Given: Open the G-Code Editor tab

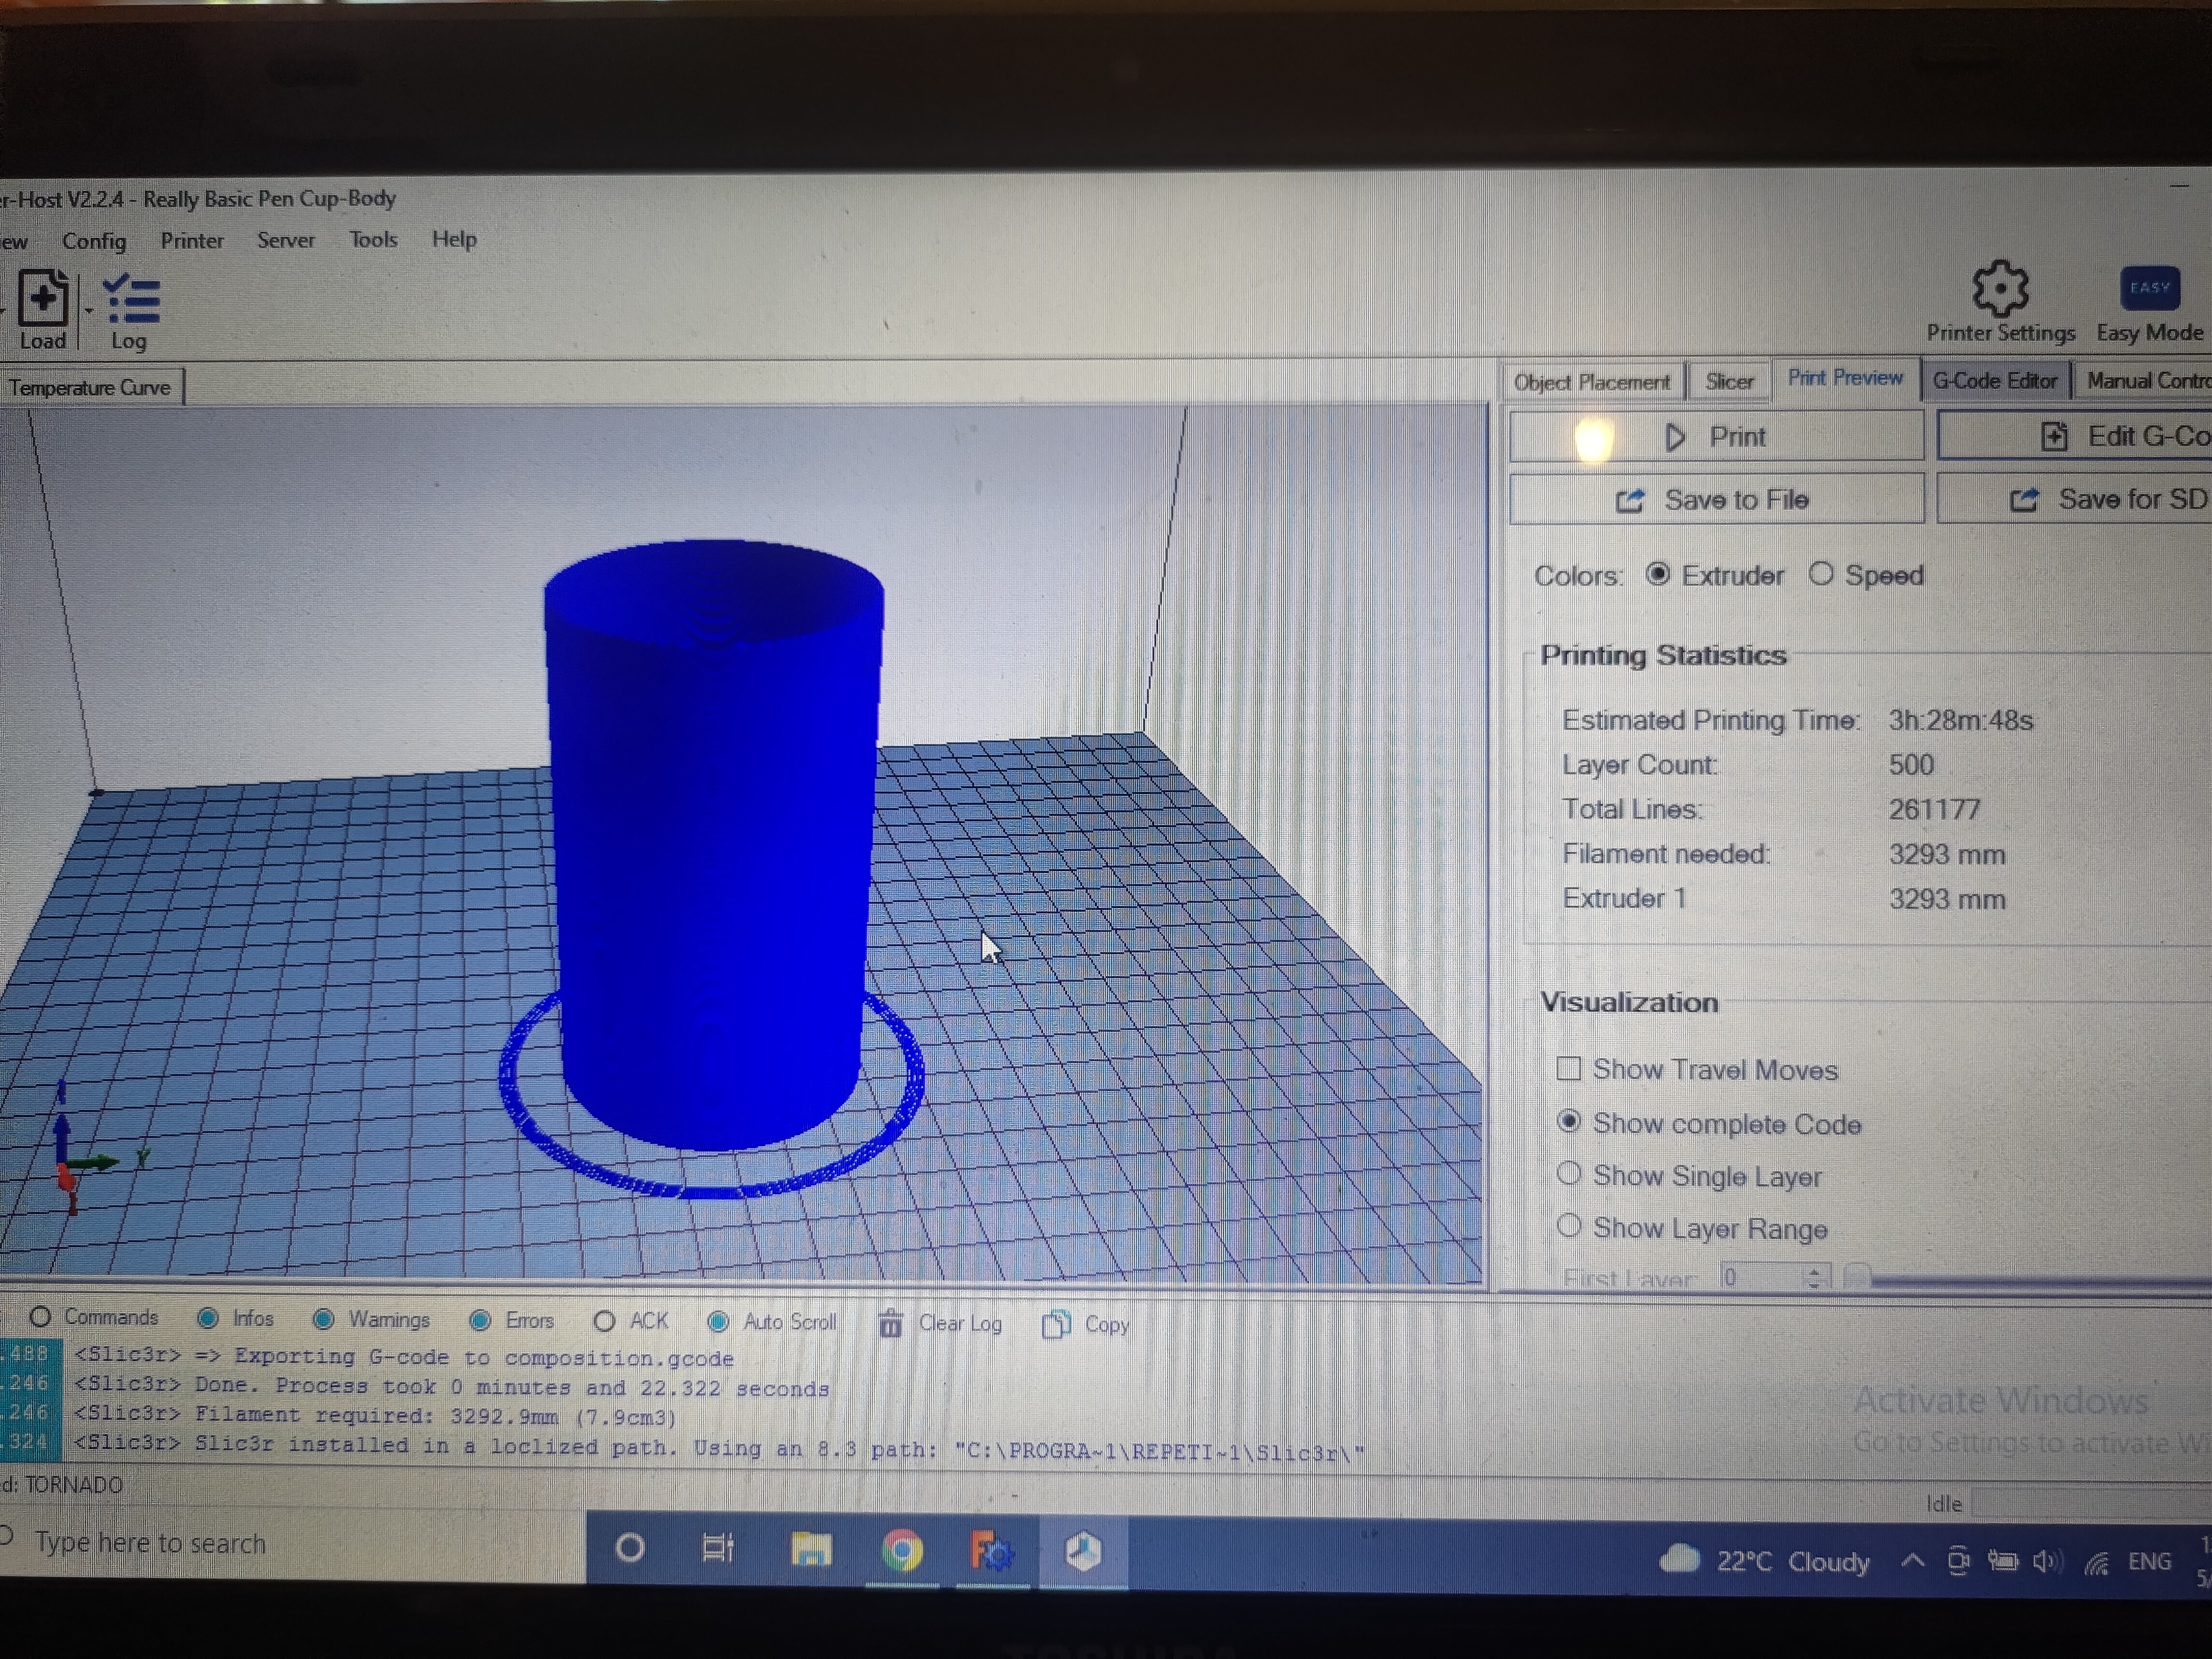Looking at the screenshot, I should (1995, 380).
